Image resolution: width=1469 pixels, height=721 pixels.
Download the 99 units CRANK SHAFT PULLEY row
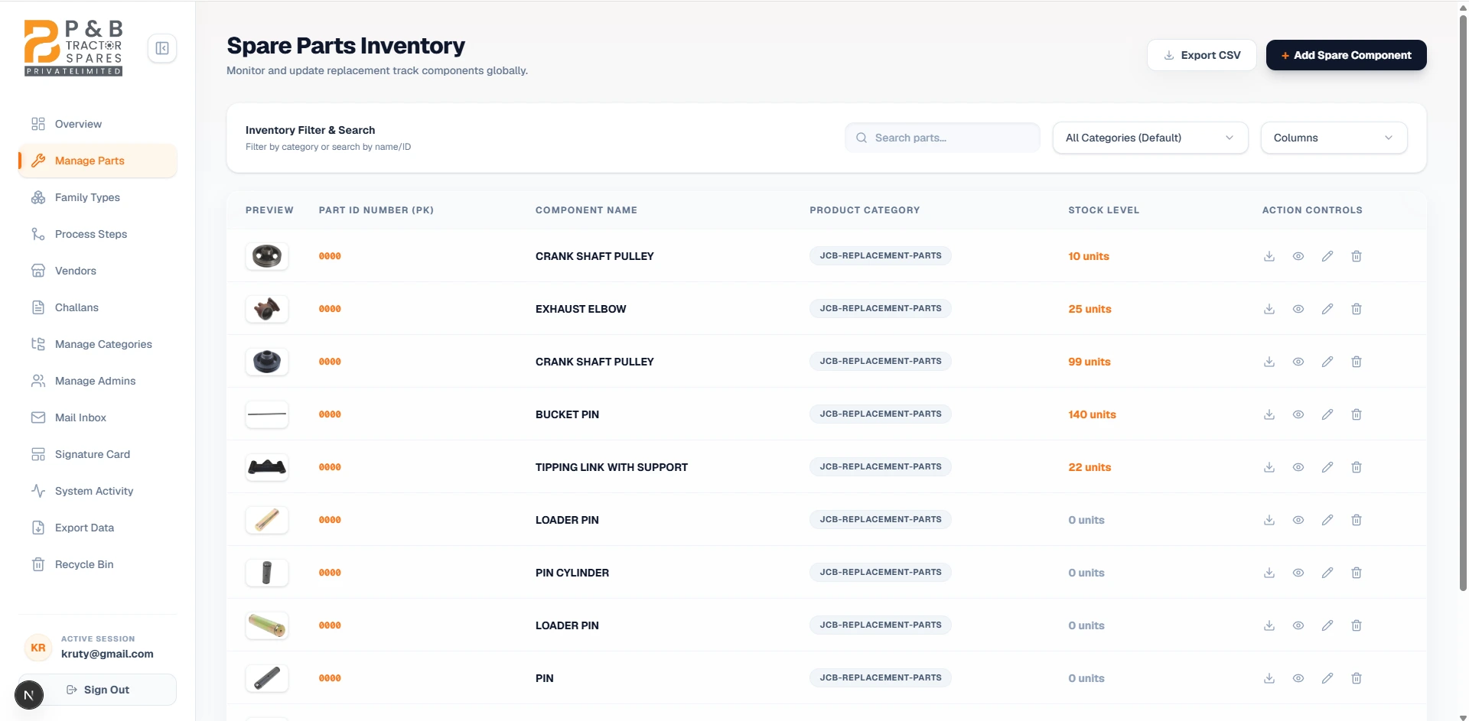pyautogui.click(x=1269, y=362)
